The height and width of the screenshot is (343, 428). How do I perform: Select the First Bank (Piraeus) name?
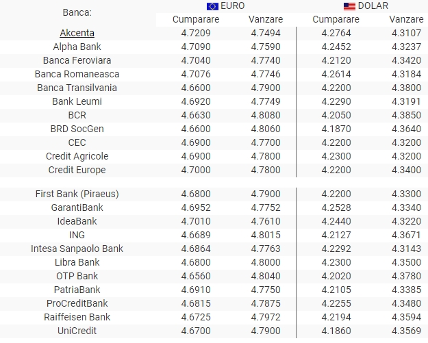pos(77,194)
